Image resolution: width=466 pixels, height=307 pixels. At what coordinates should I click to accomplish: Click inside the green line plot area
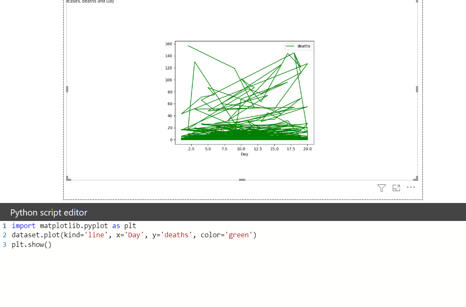(244, 93)
